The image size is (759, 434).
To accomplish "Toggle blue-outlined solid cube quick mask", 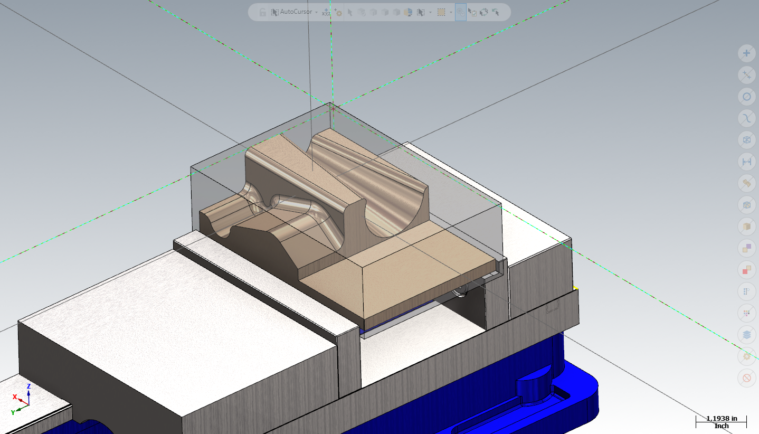I will [746, 205].
